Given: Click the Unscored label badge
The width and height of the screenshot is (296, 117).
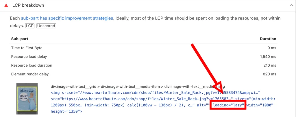Looking at the screenshot, I should click(x=46, y=26).
